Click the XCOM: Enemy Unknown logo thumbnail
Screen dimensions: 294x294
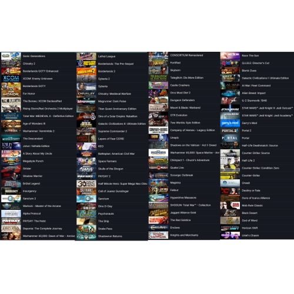(11, 79)
